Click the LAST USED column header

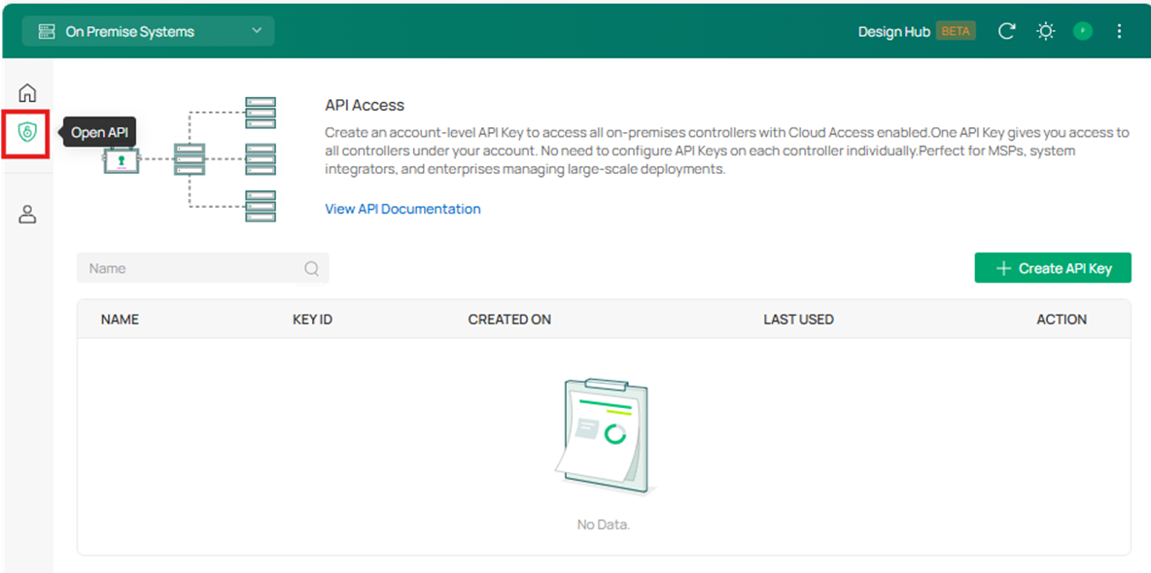pyautogui.click(x=799, y=320)
